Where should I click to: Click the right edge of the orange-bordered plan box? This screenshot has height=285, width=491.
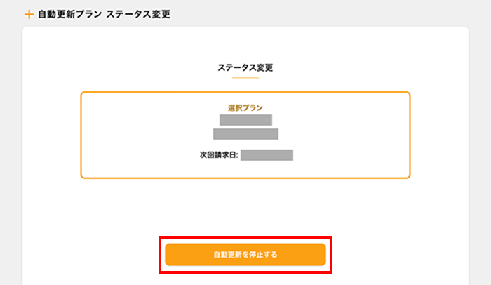(x=410, y=135)
